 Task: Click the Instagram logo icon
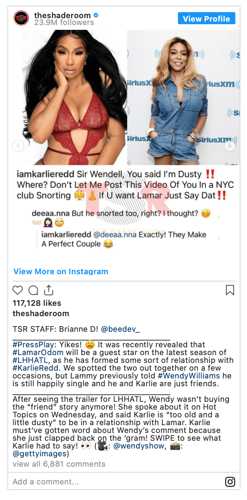(x=230, y=481)
